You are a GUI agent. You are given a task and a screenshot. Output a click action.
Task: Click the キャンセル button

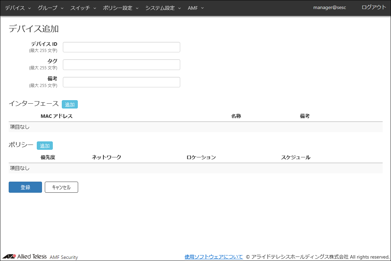(61, 187)
